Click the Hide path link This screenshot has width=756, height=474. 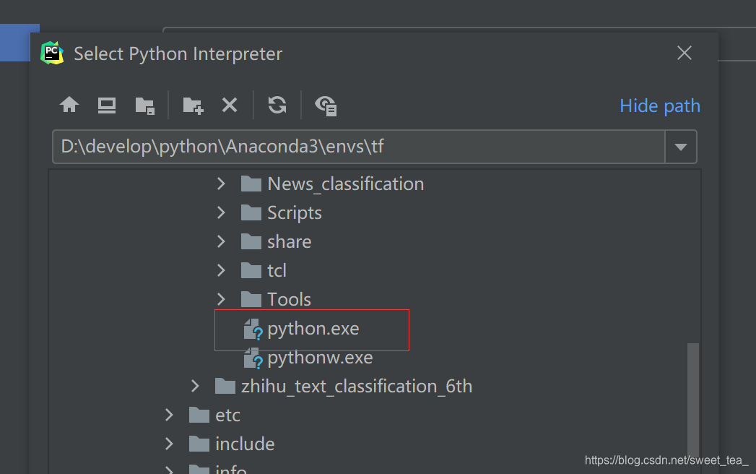tap(659, 105)
